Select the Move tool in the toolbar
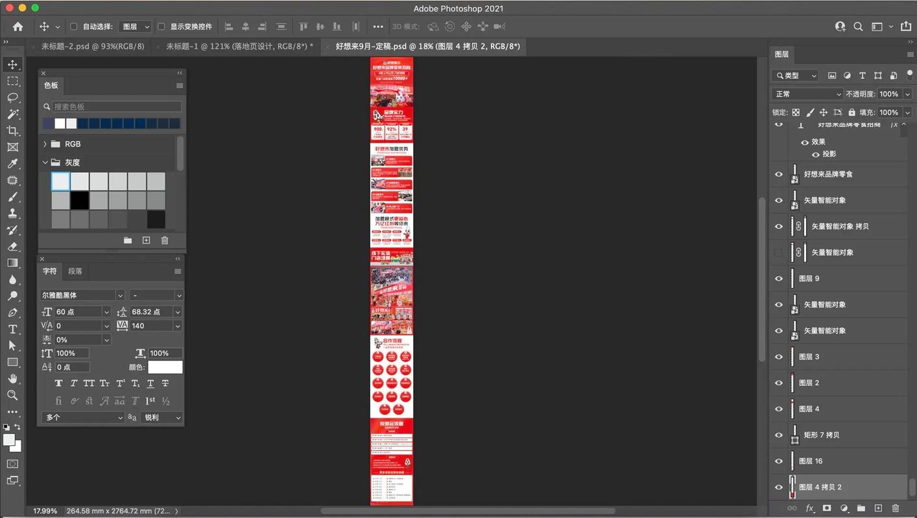The height and width of the screenshot is (518, 917). (12, 64)
